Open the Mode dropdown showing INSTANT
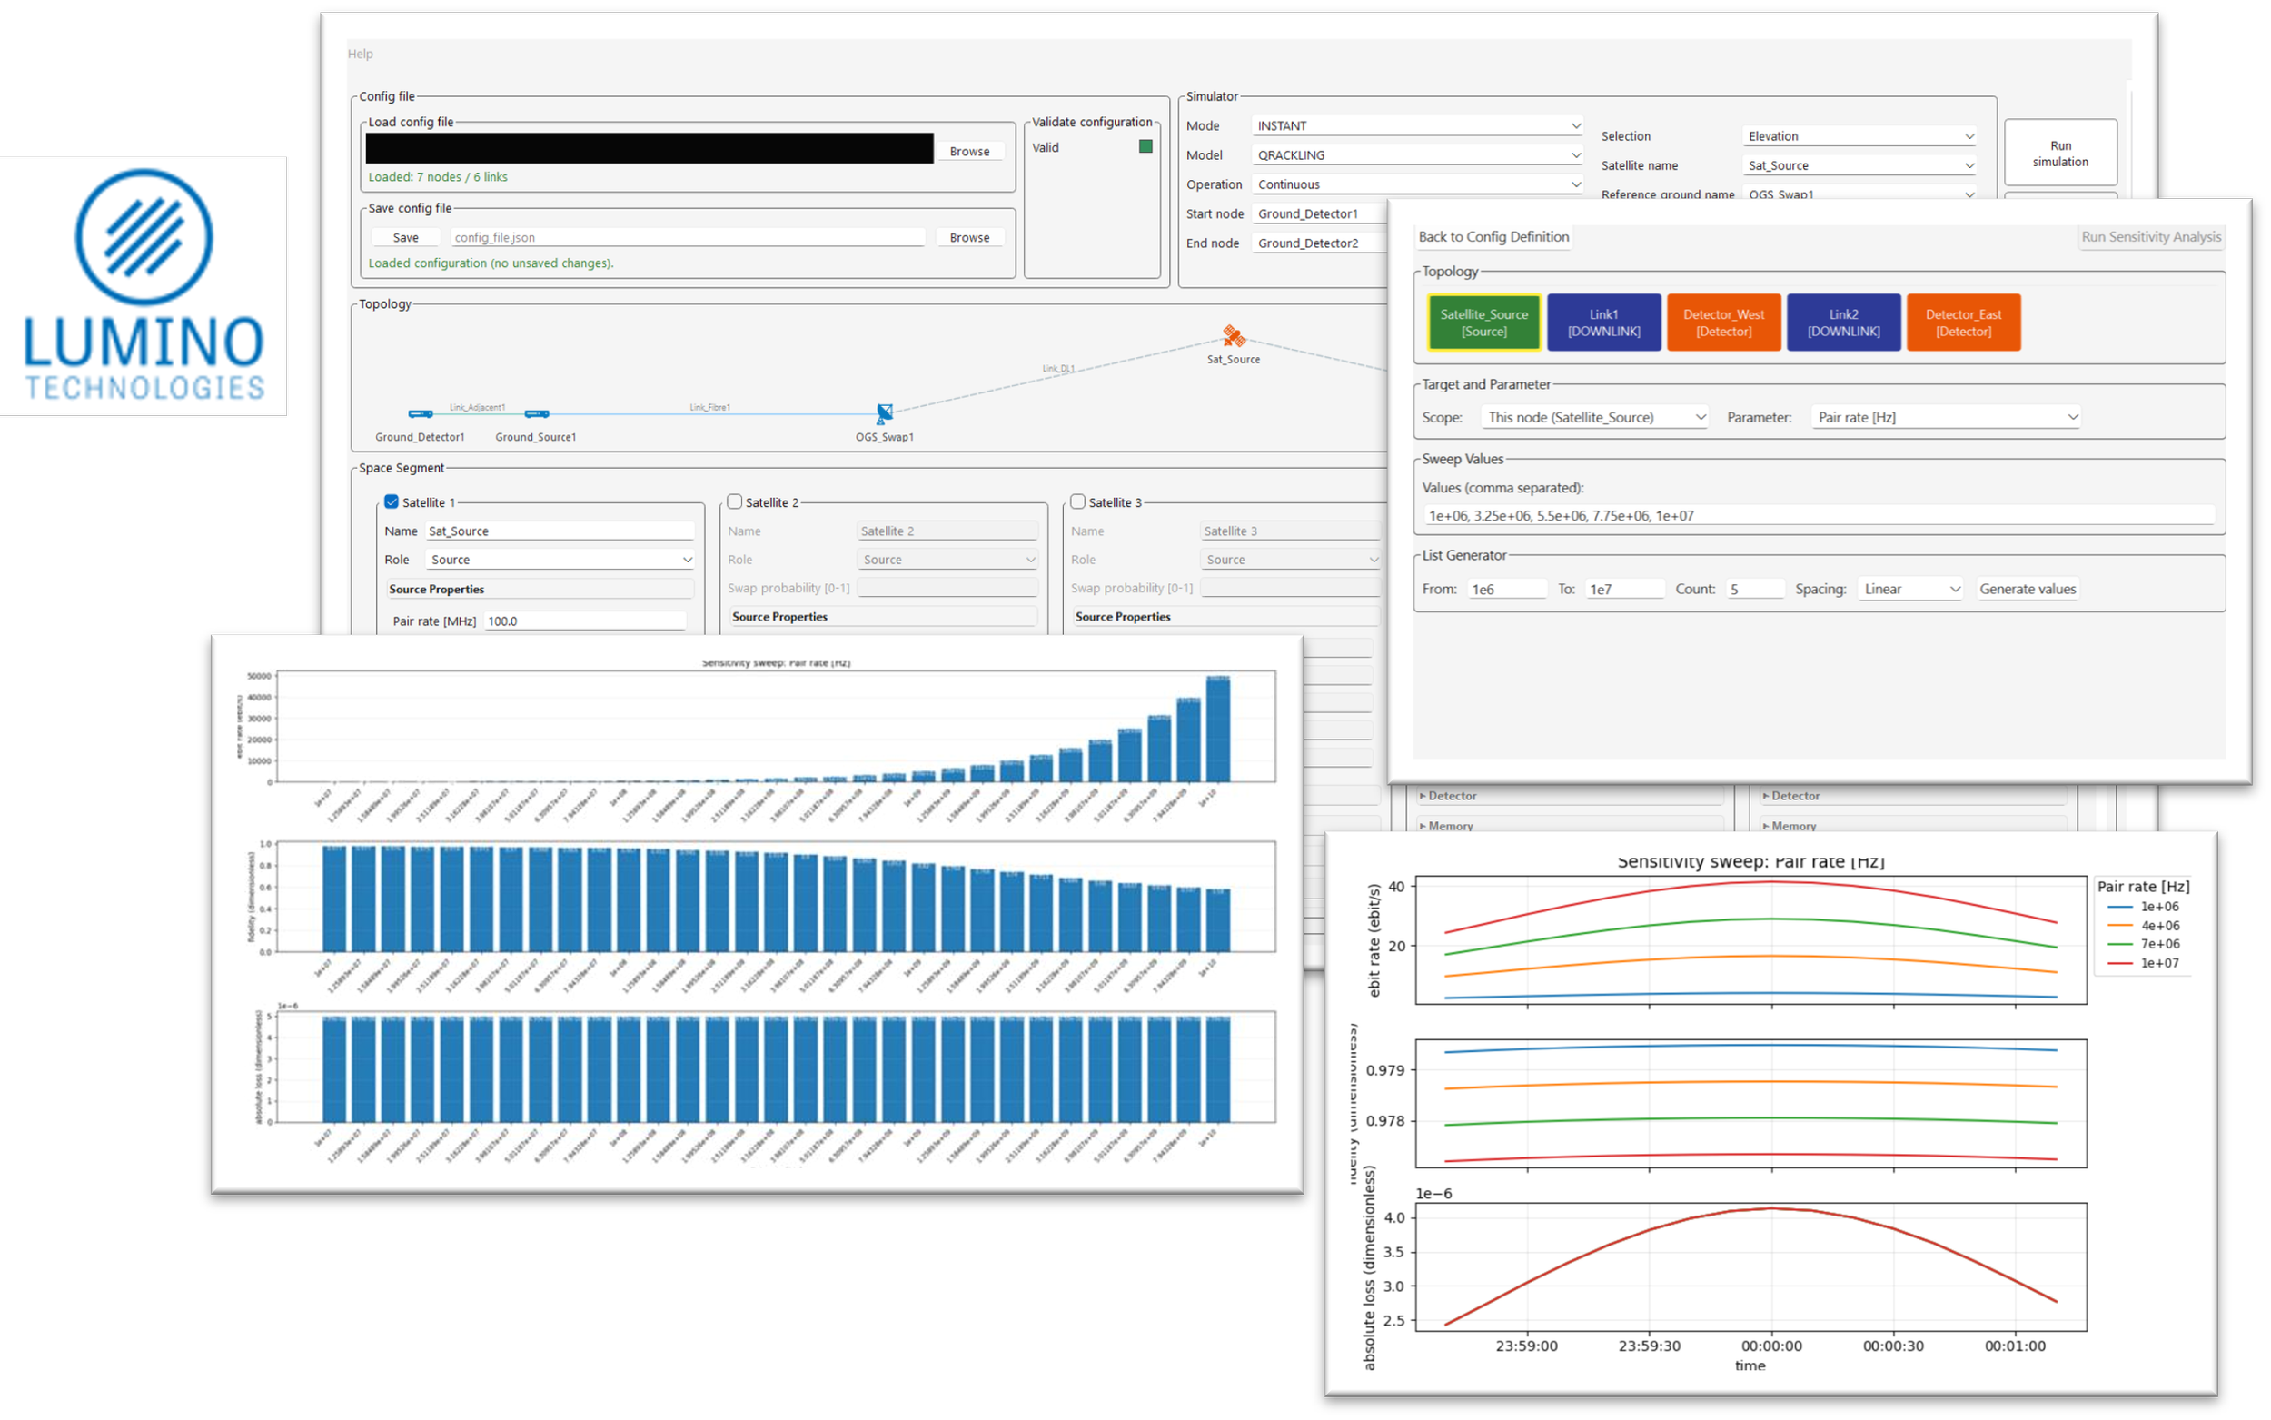Image resolution: width=2271 pixels, height=1420 pixels. (1418, 124)
